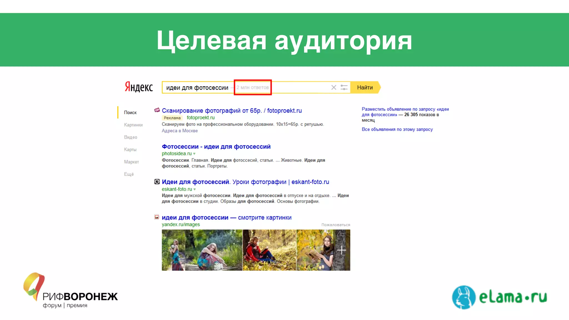Image resolution: width=569 pixels, height=320 pixels.
Task: Open the Ещё menu in sidebar
Action: point(129,174)
